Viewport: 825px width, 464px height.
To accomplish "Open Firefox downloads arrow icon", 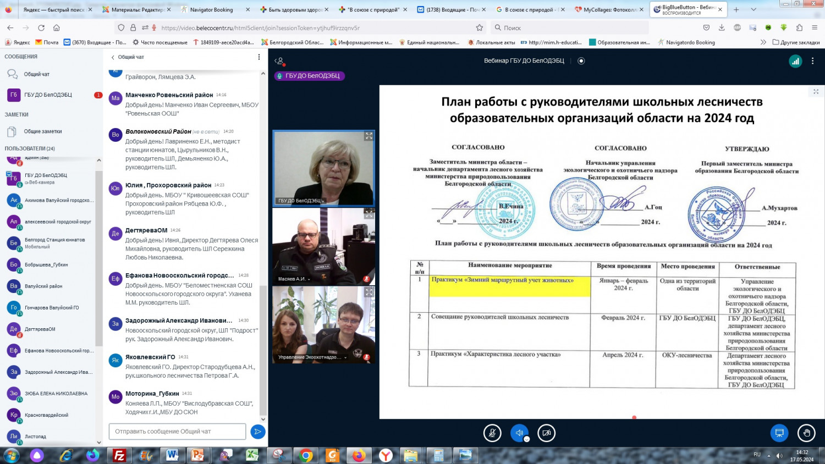I will (722, 27).
